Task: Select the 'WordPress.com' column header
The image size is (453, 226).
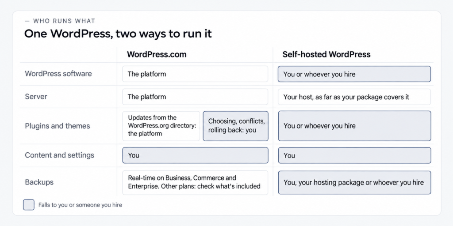Action: point(157,54)
